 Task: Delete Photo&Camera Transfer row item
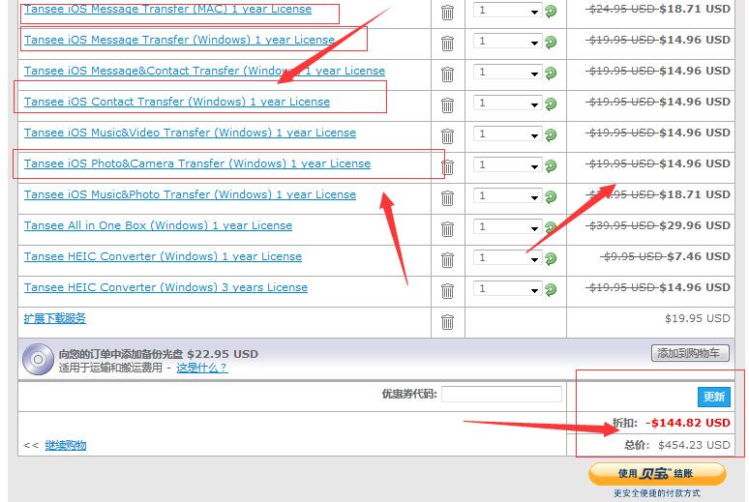click(448, 167)
